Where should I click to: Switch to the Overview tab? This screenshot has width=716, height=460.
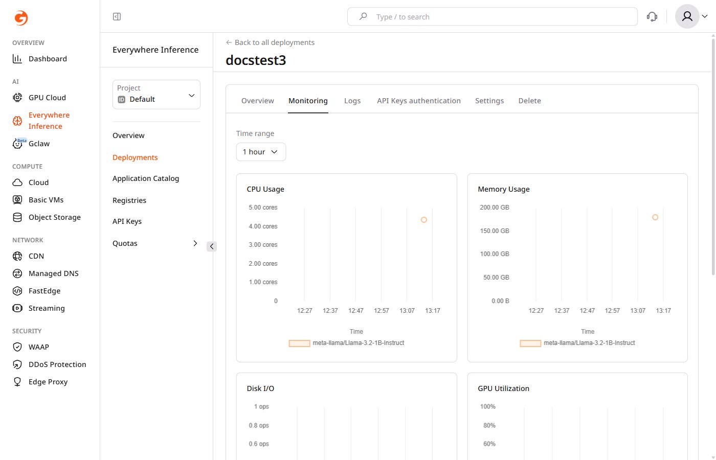point(258,101)
